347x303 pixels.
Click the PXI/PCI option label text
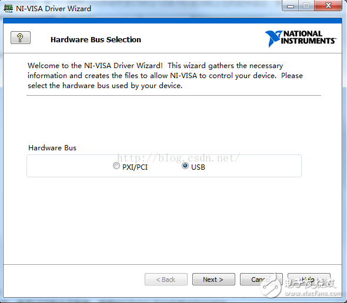point(135,167)
